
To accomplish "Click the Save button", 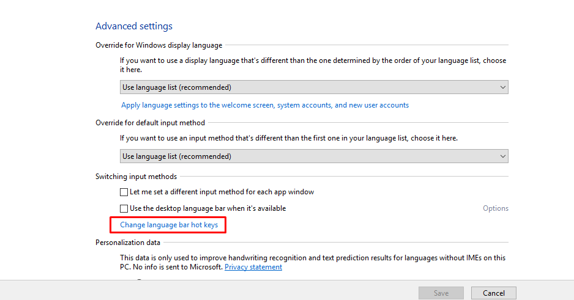I will tap(441, 293).
